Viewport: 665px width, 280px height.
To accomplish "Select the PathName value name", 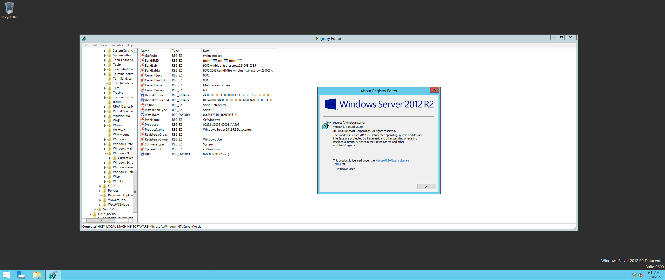I will tap(152, 120).
